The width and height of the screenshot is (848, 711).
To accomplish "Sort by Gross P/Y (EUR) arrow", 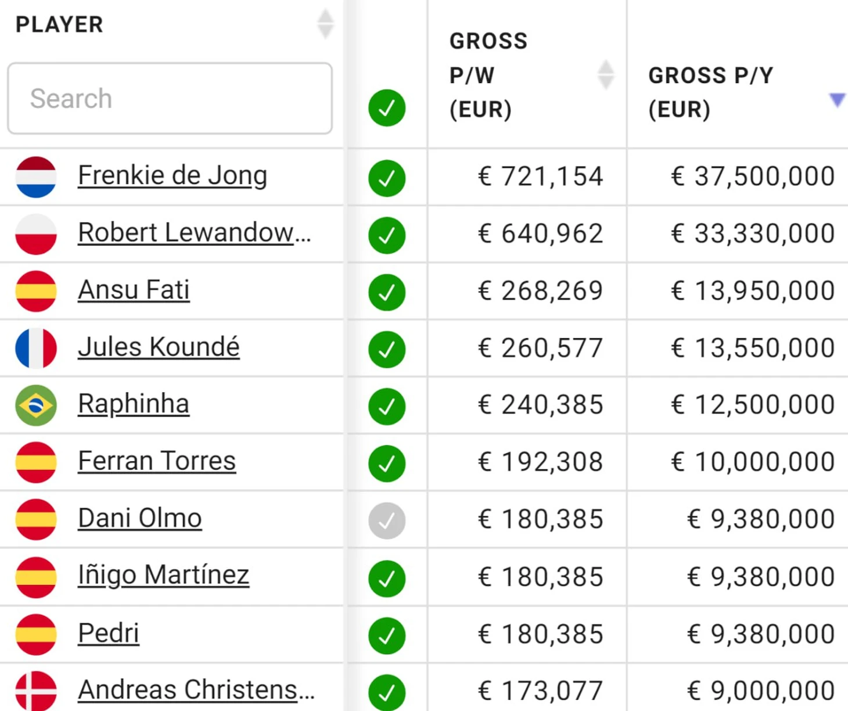I will (837, 100).
